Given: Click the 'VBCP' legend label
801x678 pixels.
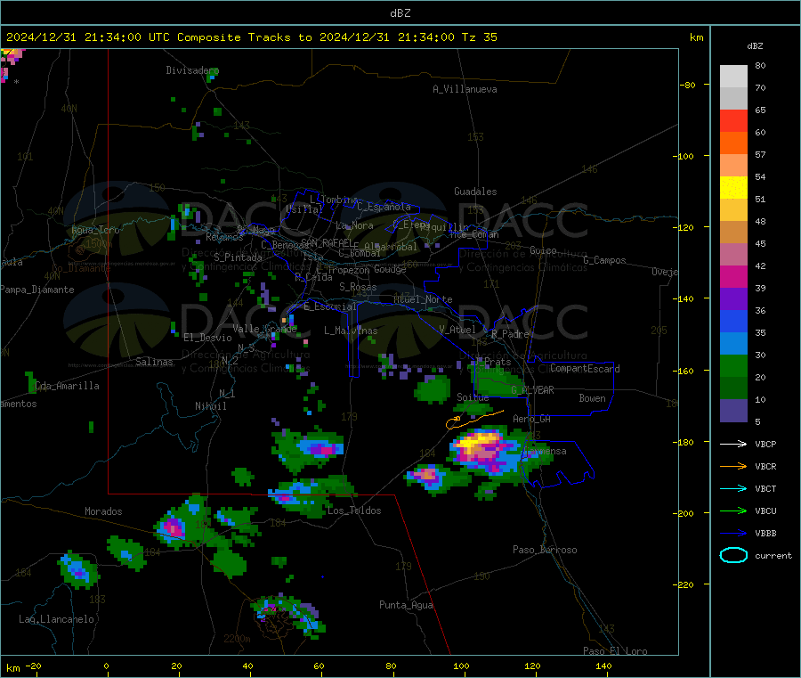Looking at the screenshot, I should click(765, 444).
